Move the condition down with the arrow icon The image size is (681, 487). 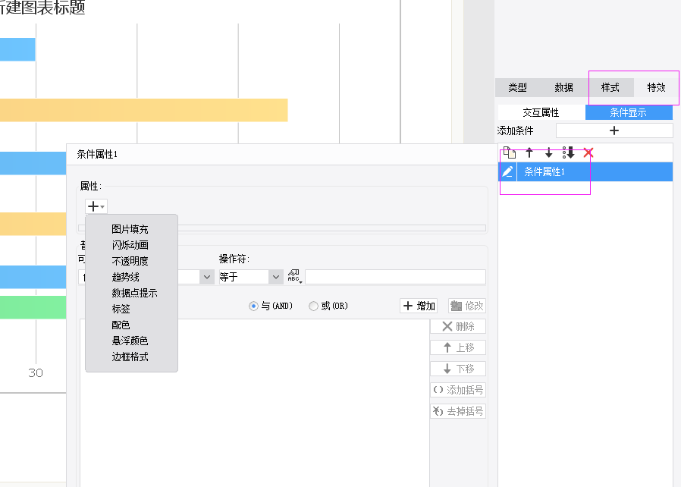click(x=548, y=153)
